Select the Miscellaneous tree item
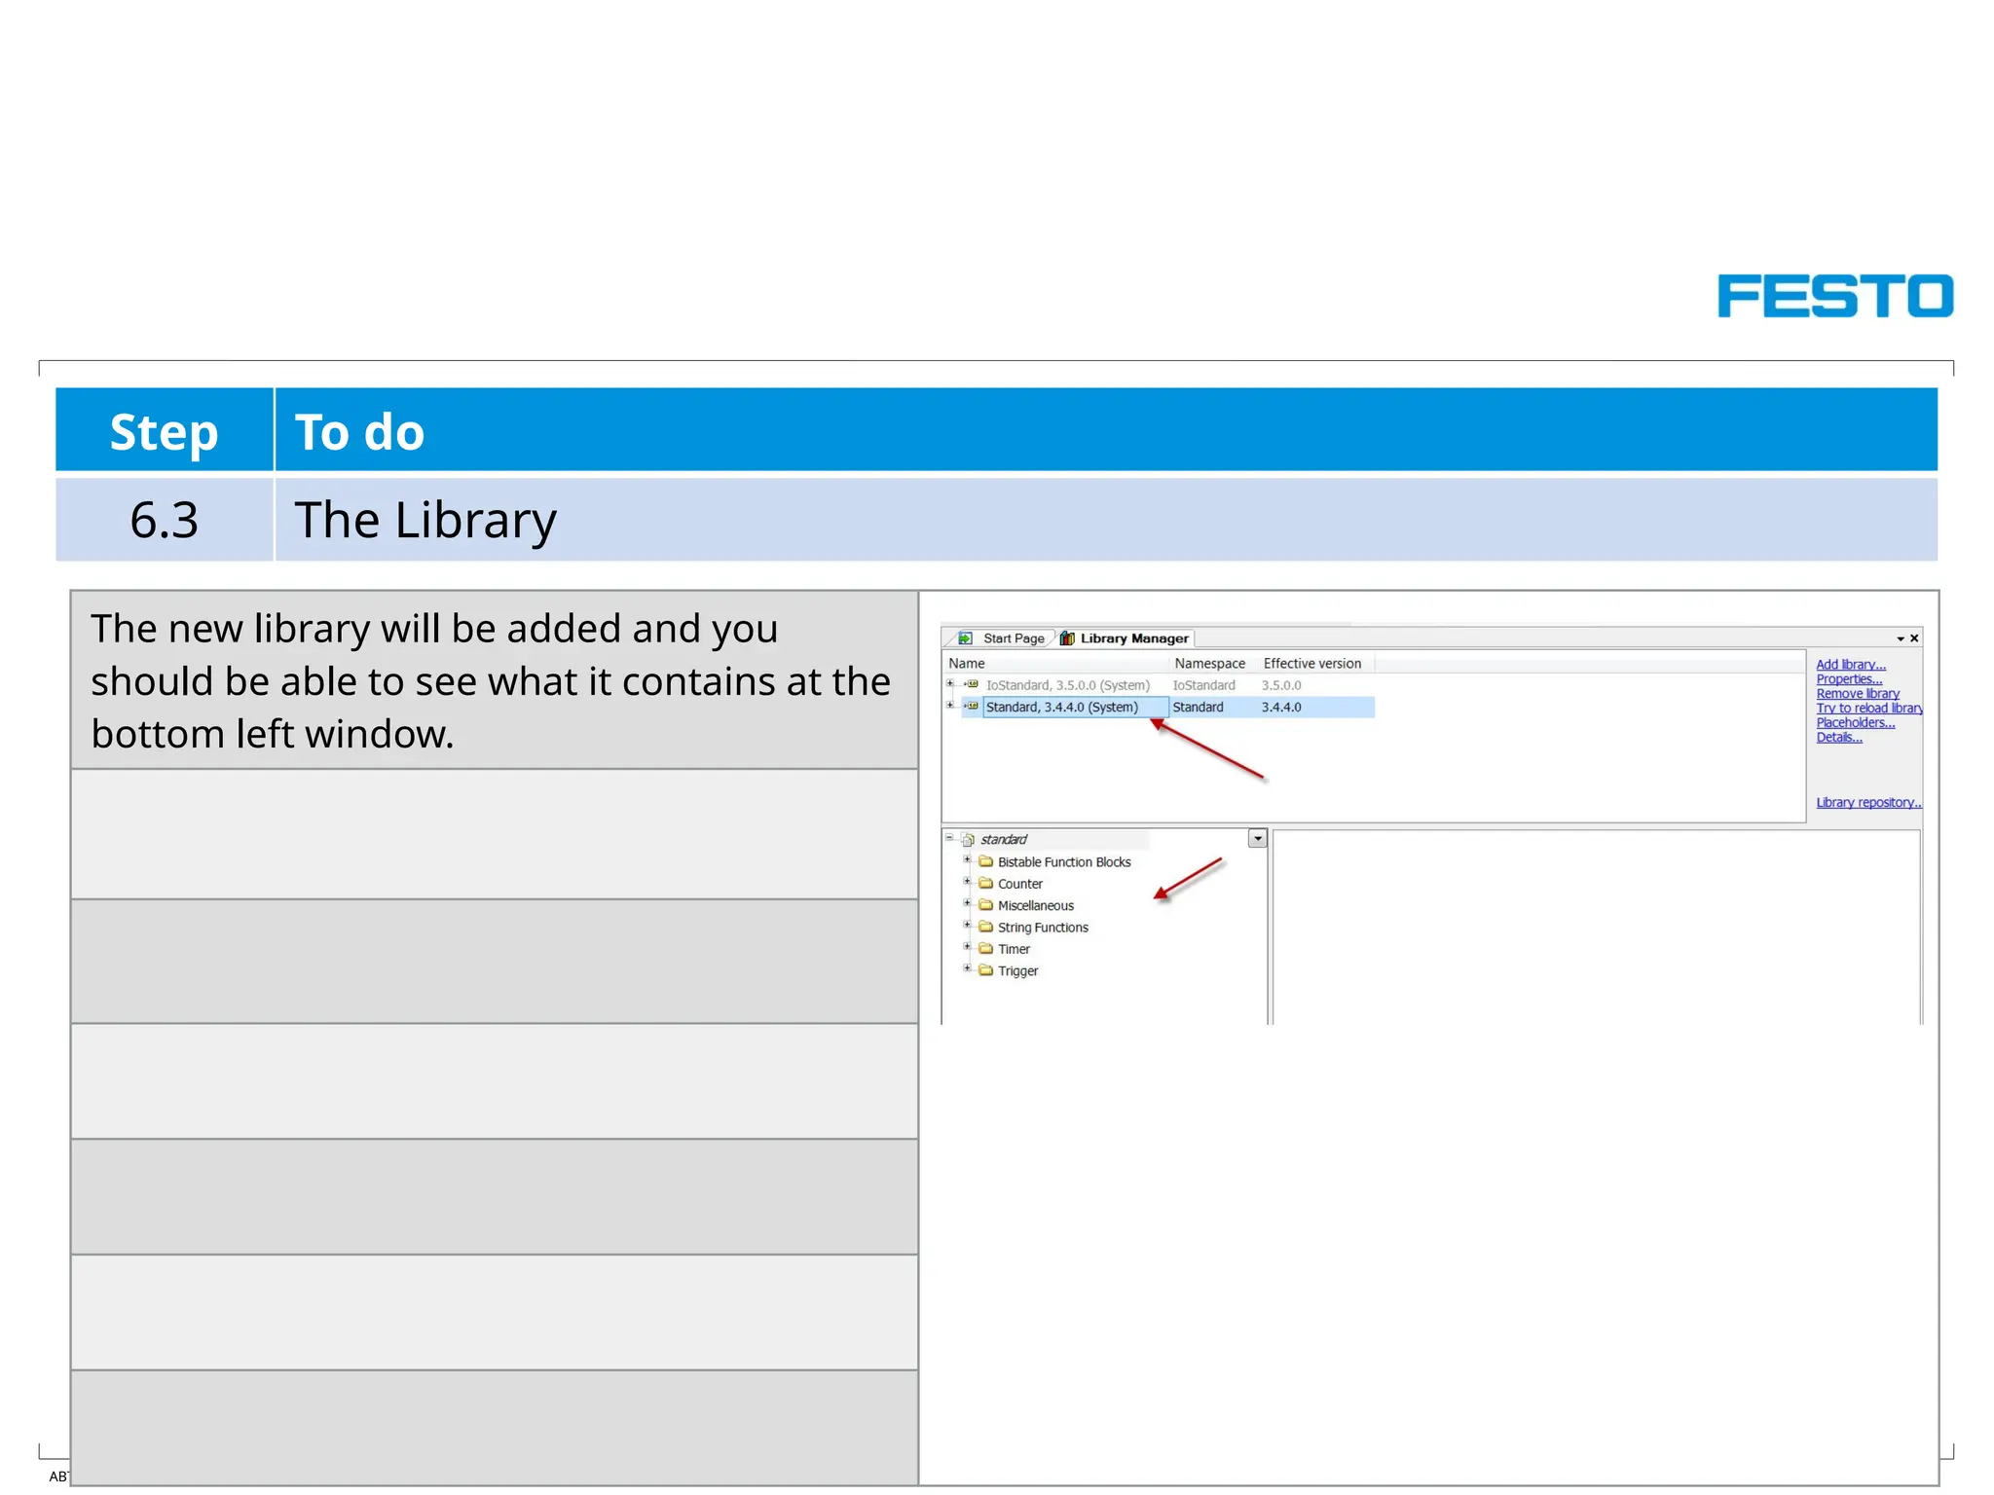 pyautogui.click(x=1036, y=906)
